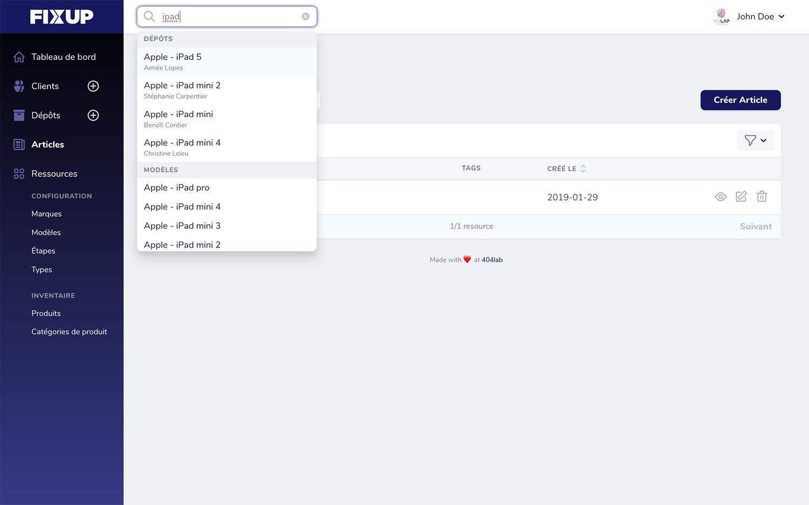
Task: Open Modèles under Configuration
Action: coord(46,232)
